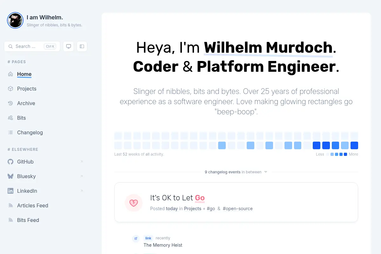Click the search magnifier icon
381x254 pixels.
tap(10, 46)
